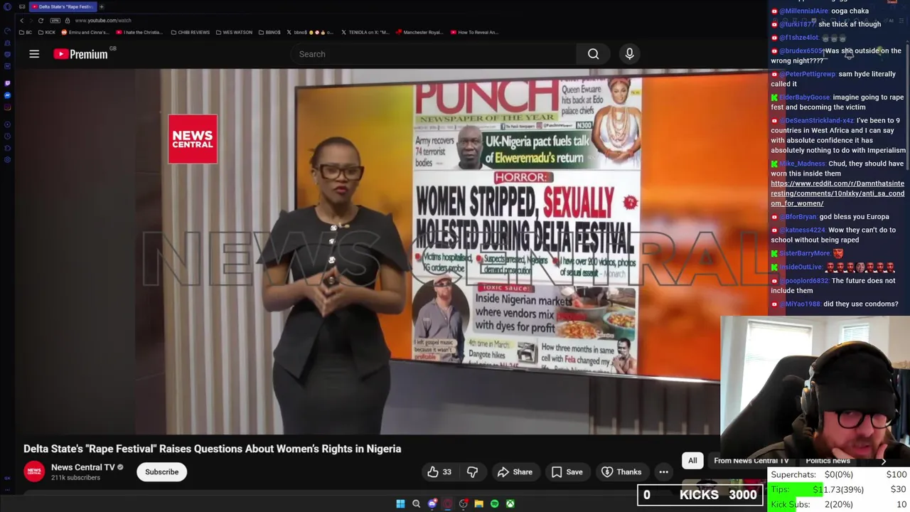Click the 211k subscribers text

(75, 478)
